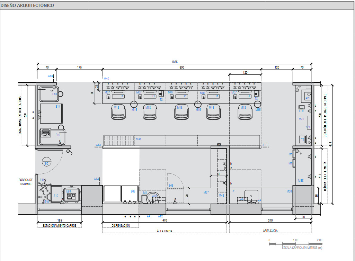Click the E68 cabinet label
Image resolution: width=355 pixels, height=261 pixels.
tap(133, 191)
